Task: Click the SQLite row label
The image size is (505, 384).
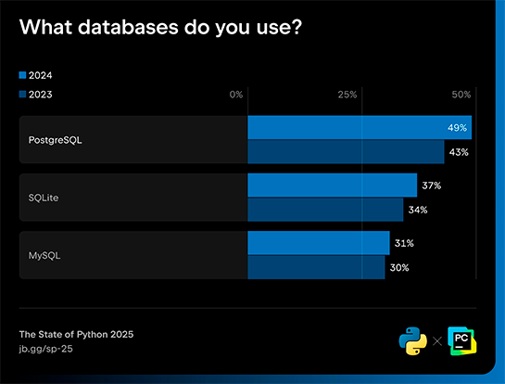Action: pos(44,198)
